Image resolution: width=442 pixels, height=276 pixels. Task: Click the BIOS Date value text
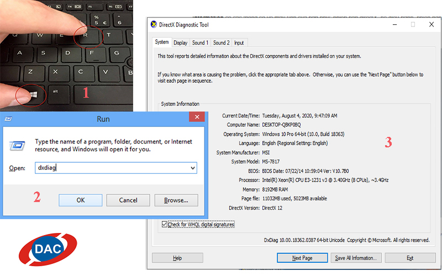(306, 171)
